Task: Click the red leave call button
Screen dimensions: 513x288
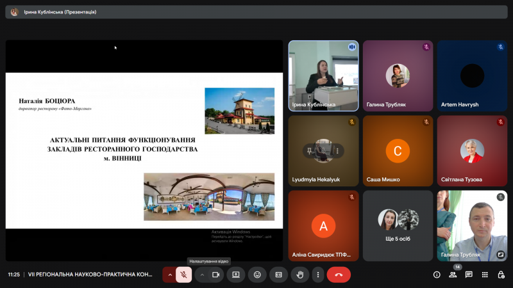Action: (x=339, y=275)
